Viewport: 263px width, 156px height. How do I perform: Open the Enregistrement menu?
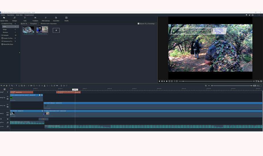click(29, 15)
